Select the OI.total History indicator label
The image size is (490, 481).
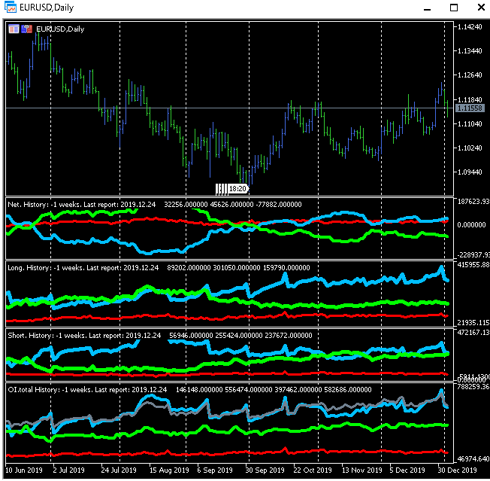click(87, 390)
